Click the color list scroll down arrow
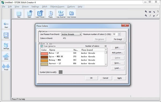 point(106,64)
